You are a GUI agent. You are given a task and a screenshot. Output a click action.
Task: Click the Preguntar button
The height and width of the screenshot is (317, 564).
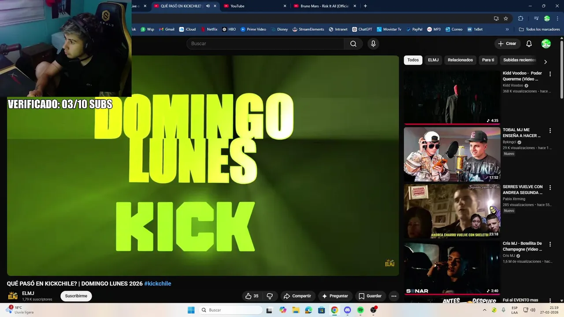pyautogui.click(x=335, y=296)
